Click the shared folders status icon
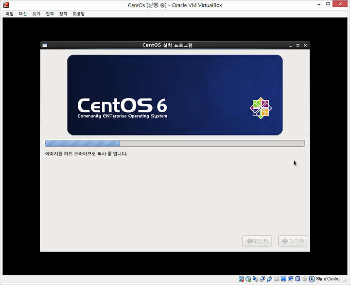The image size is (350, 285). point(276,279)
